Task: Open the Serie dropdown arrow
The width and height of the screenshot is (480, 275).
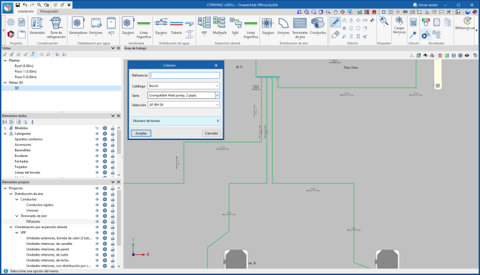Action: tap(217, 95)
